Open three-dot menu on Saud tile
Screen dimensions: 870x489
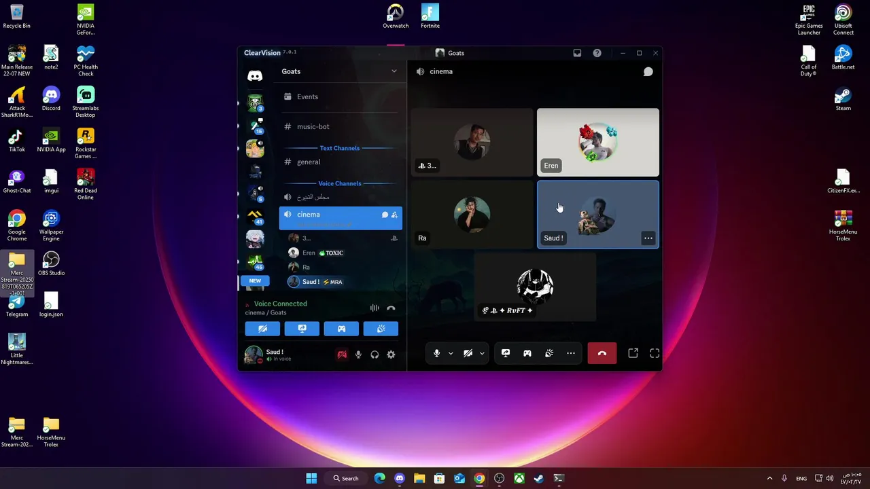click(x=648, y=238)
